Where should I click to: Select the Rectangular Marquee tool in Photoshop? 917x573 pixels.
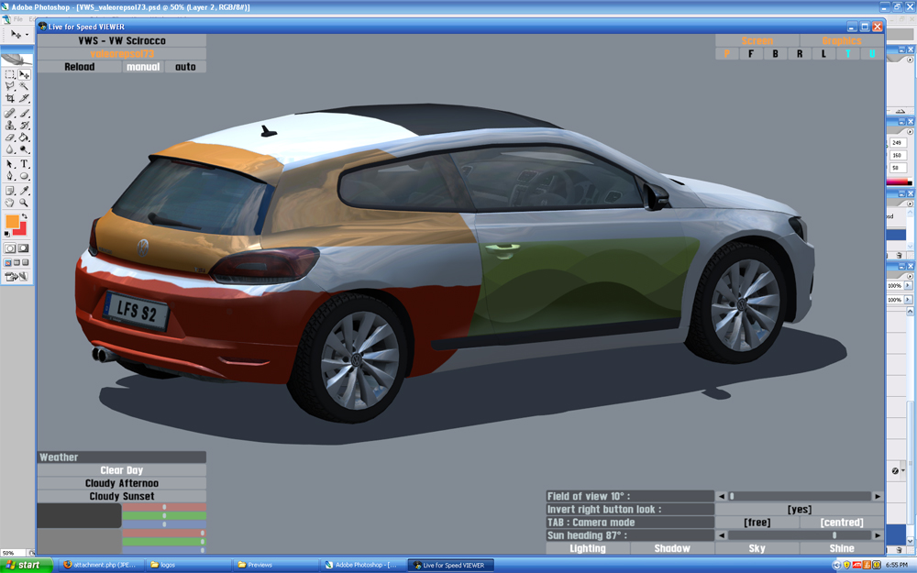click(10, 75)
